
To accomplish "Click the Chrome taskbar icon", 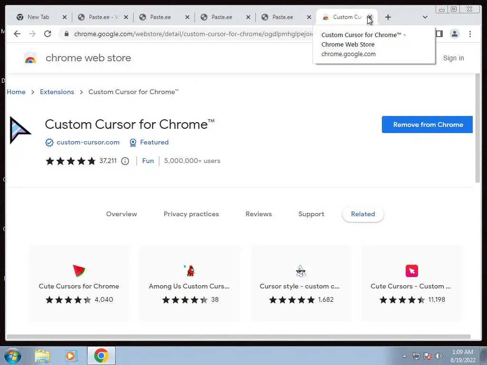I will click(101, 355).
